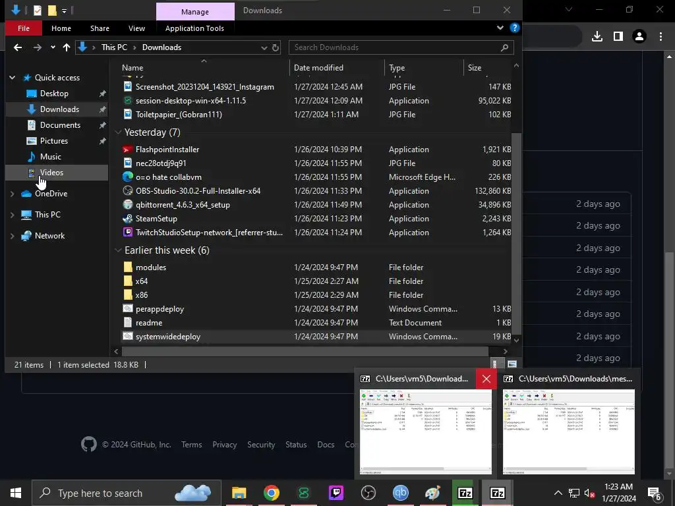Click the Back navigation arrow in Explorer
This screenshot has height=506, width=675.
click(18, 47)
